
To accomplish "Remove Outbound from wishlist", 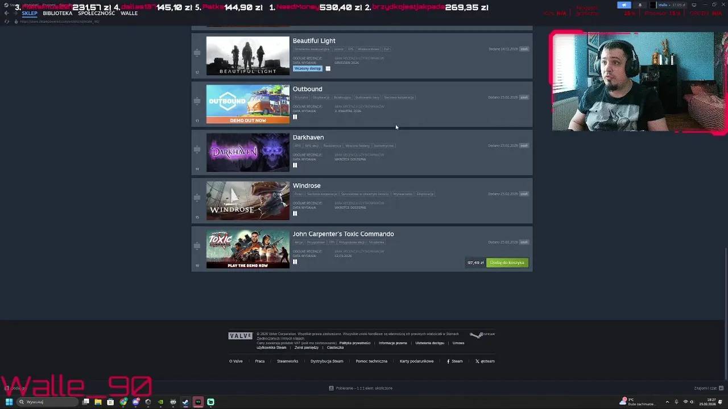I will click(524, 97).
